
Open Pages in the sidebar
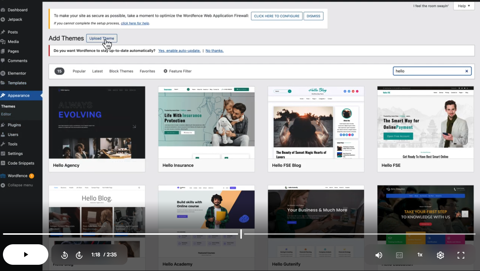coord(13,51)
